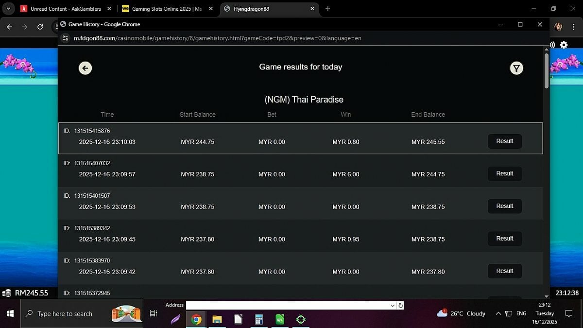Click the site information icon in popup address bar
The width and height of the screenshot is (583, 328).
(66, 38)
